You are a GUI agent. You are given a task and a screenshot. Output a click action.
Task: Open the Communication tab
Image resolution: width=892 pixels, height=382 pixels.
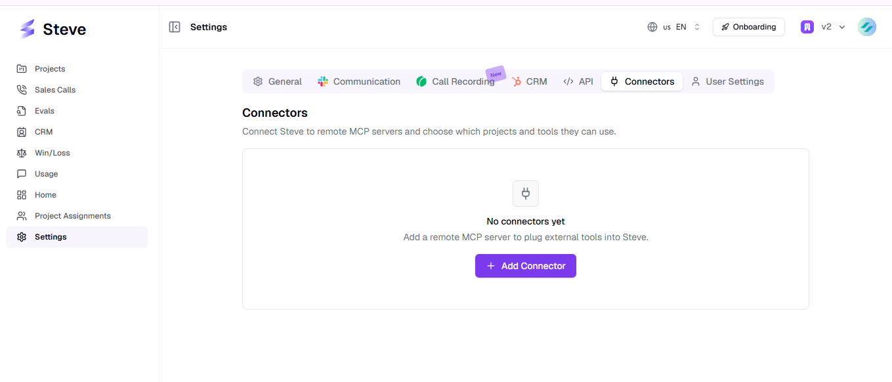pyautogui.click(x=359, y=81)
